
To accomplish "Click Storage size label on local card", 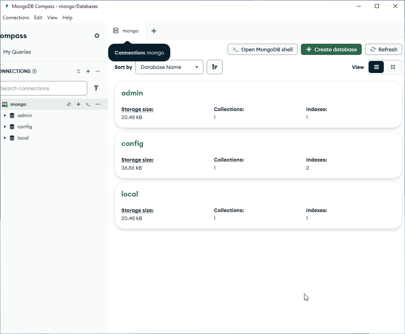I will [x=137, y=211].
